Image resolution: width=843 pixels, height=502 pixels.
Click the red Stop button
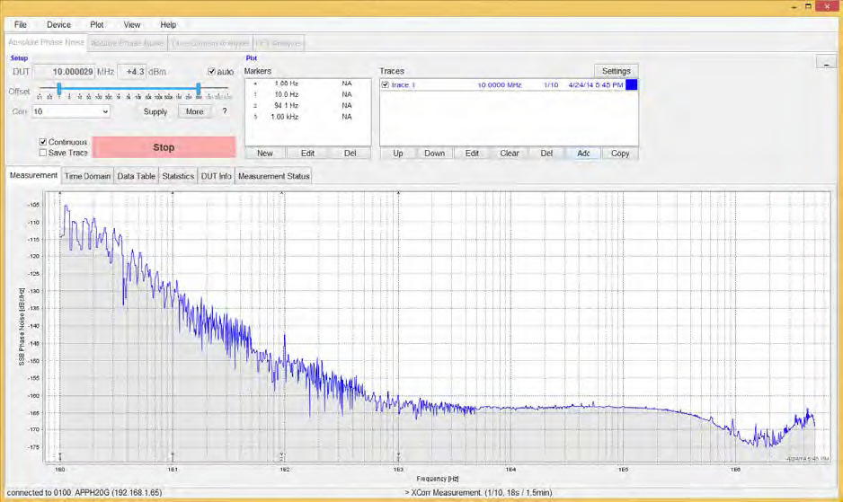point(164,147)
